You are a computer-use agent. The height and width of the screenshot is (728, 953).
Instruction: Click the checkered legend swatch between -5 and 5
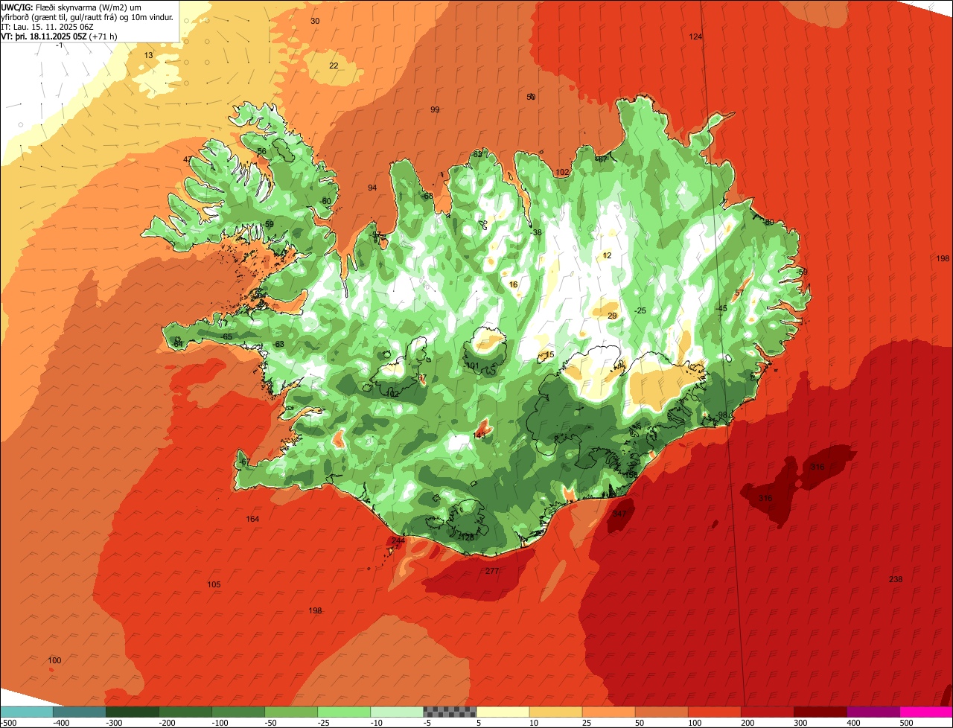449,712
